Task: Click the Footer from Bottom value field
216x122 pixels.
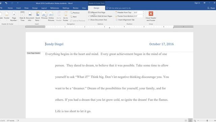Action: point(138,16)
